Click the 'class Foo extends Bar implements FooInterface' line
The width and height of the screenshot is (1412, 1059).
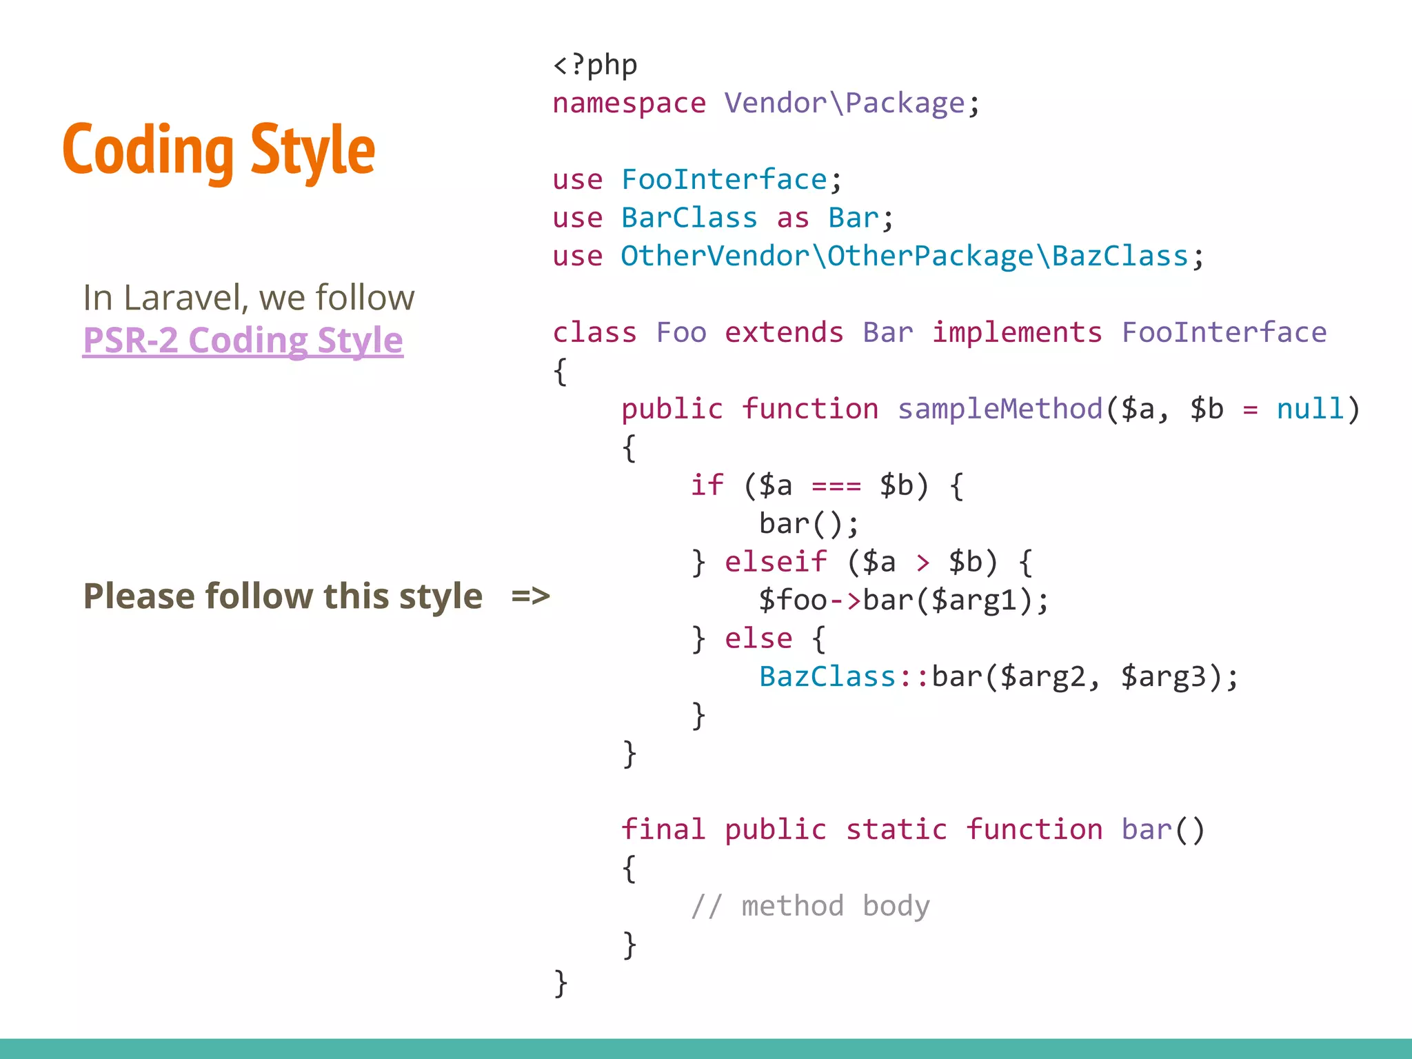pyautogui.click(x=940, y=333)
